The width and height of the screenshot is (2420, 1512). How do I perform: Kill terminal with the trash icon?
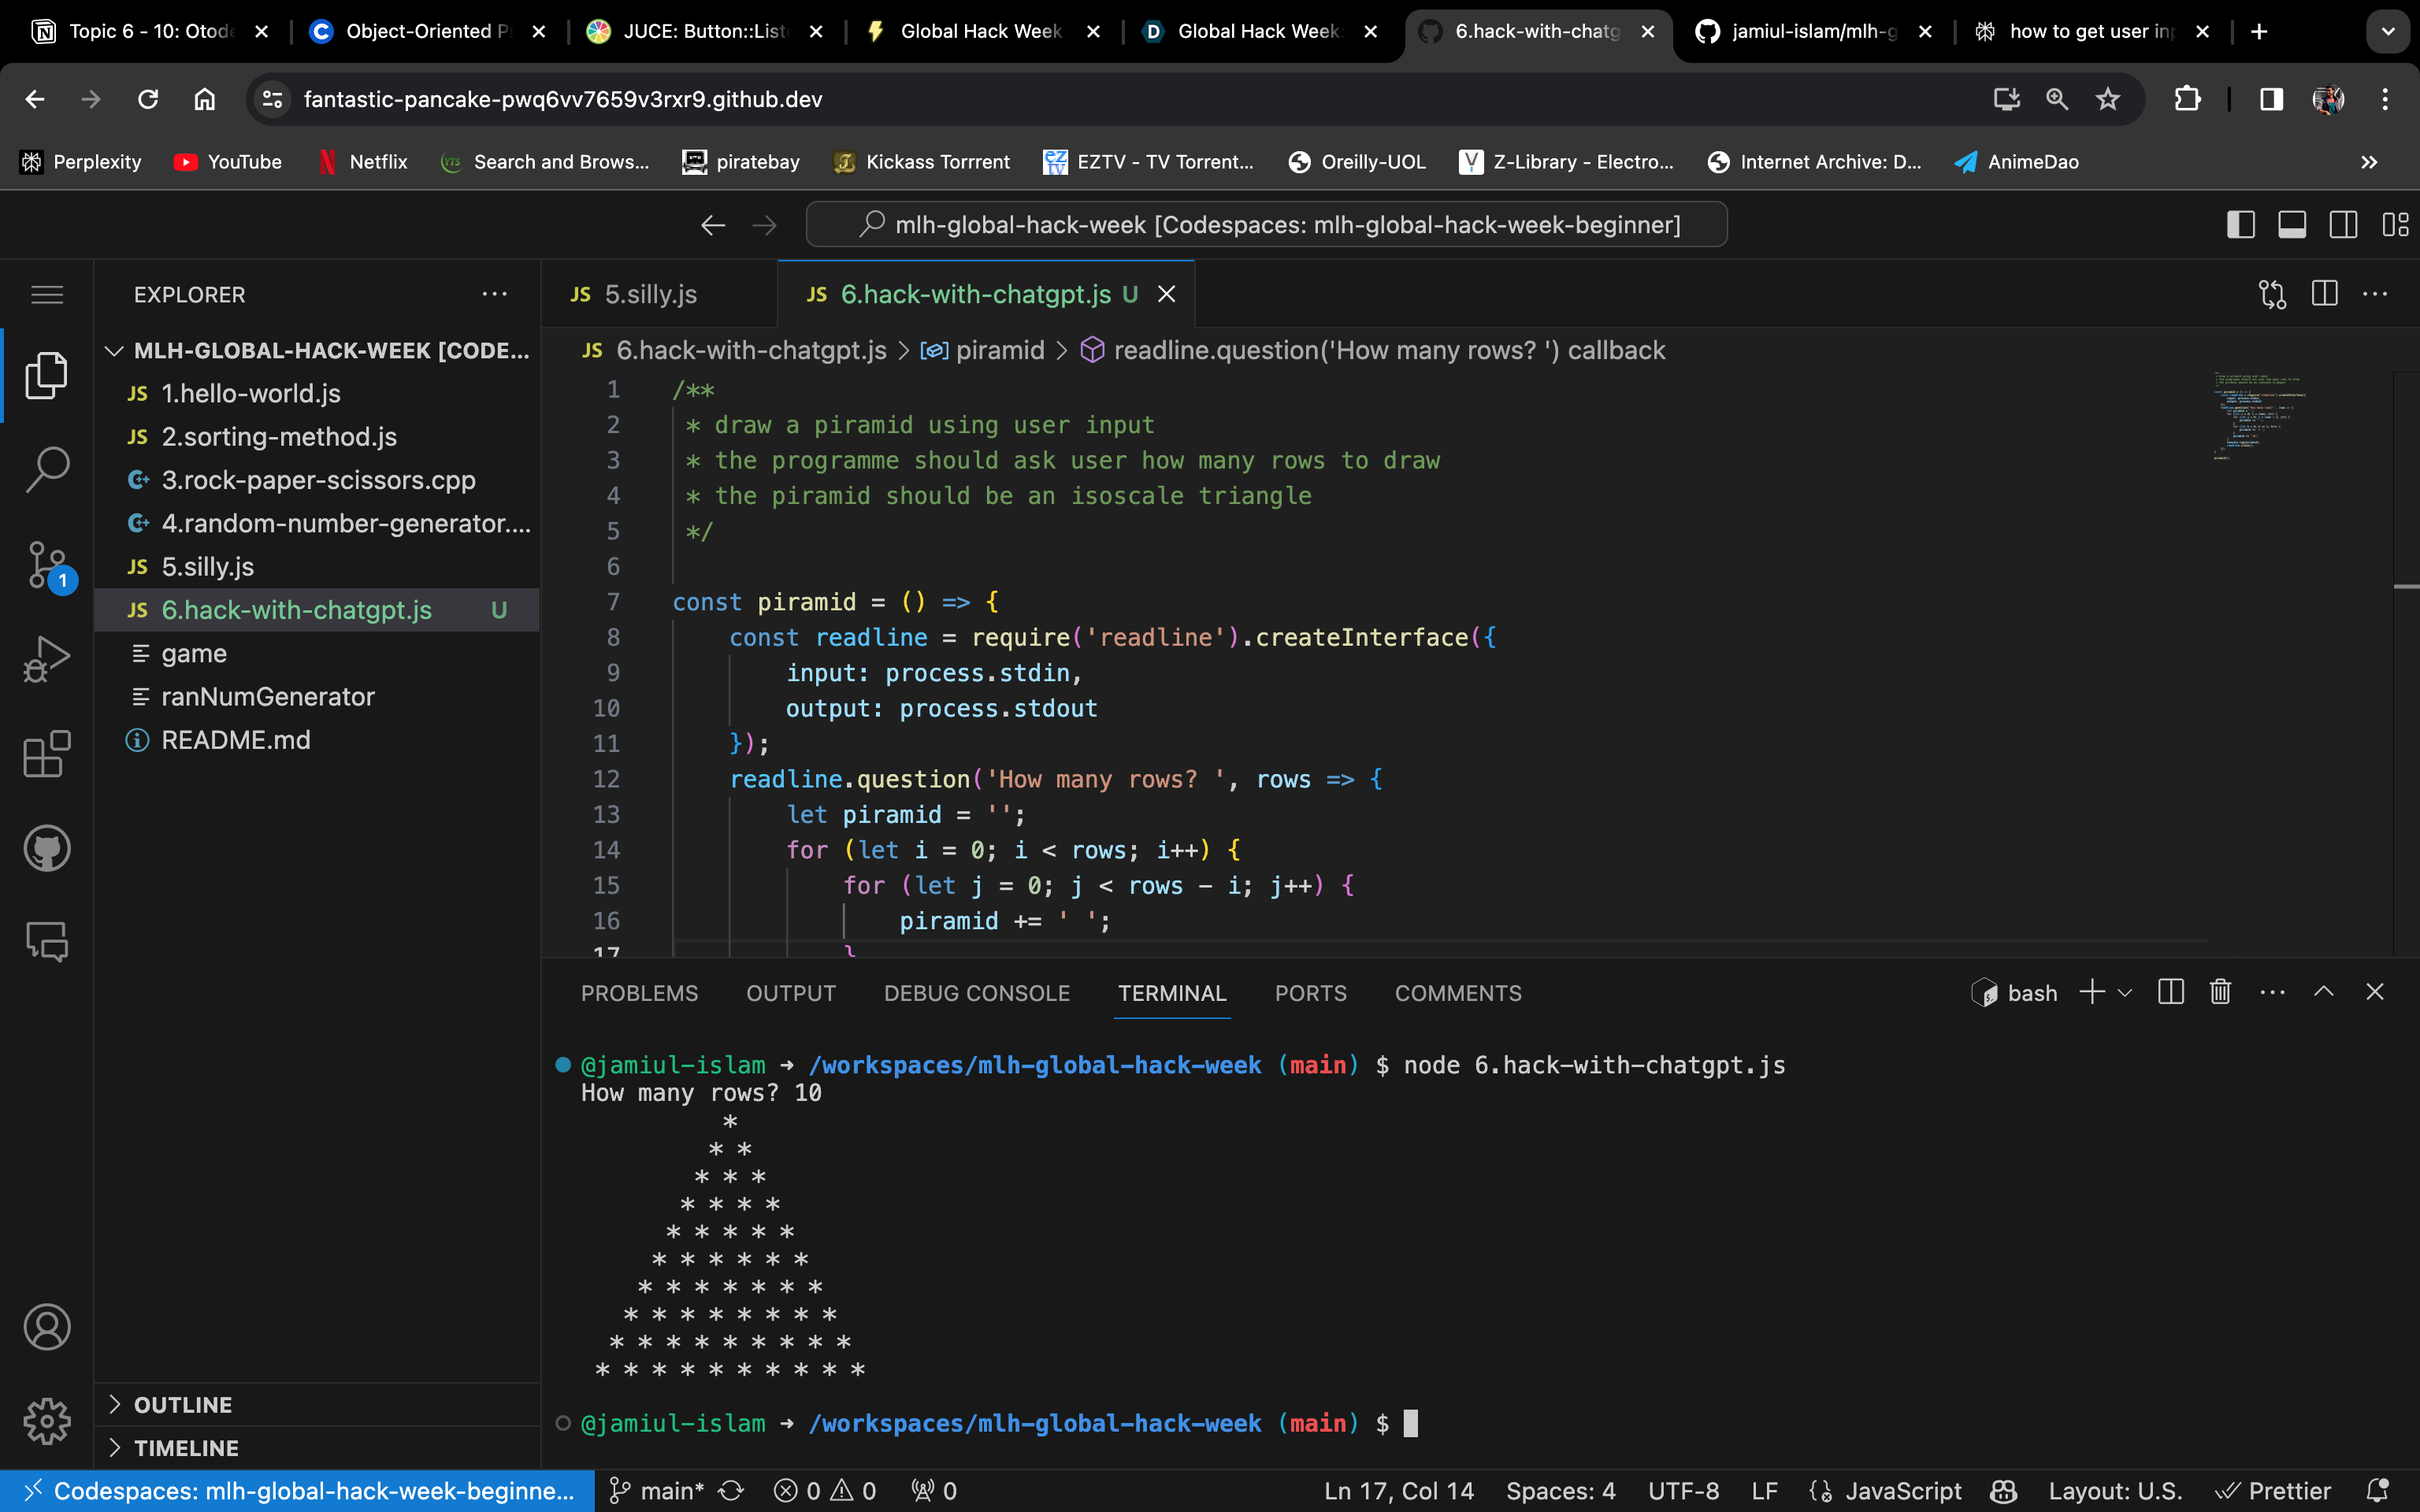tap(2220, 992)
